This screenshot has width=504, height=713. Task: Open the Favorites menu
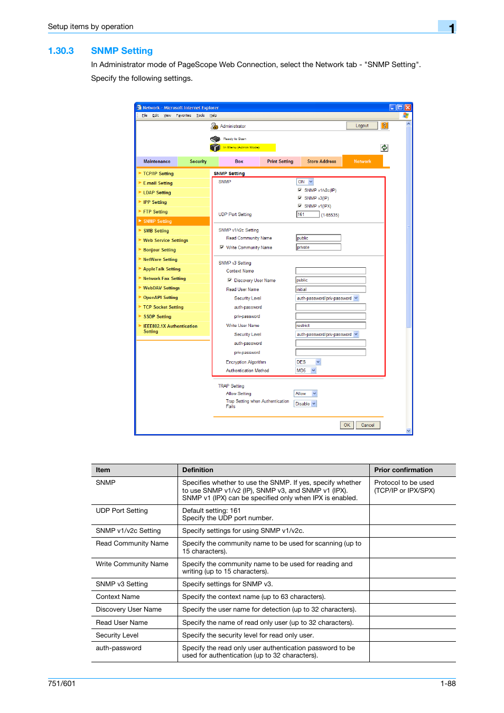pos(184,115)
